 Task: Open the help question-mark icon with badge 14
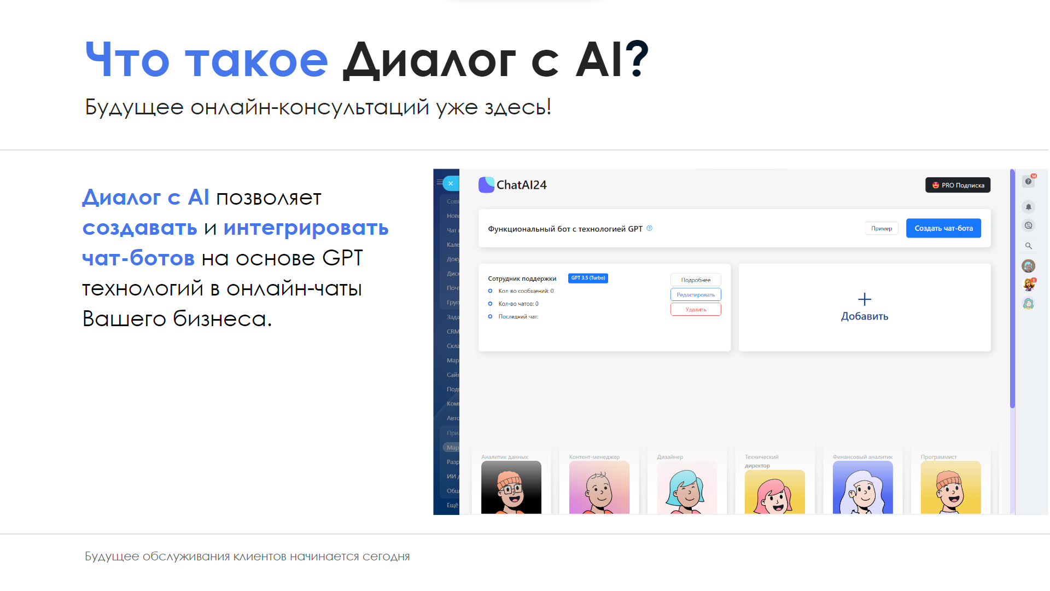point(1029,181)
